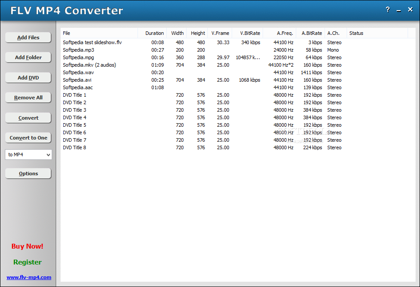Click the 139 kbps audio bitrate cell
The width and height of the screenshot is (420, 287).
(313, 87)
